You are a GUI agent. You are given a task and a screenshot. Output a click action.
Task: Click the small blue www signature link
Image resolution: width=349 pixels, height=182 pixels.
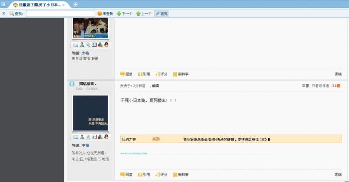(x=134, y=153)
